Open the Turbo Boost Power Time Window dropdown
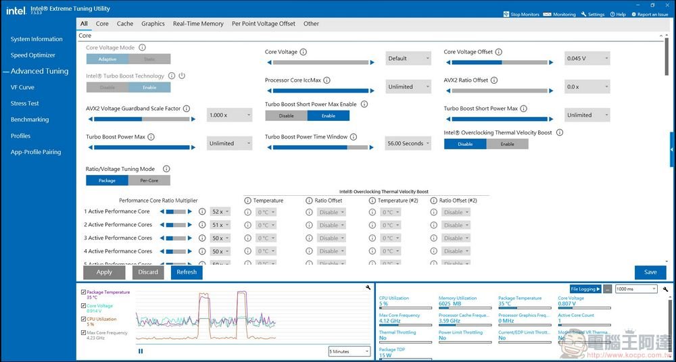Screen dimensions: 676x362 (x=408, y=144)
